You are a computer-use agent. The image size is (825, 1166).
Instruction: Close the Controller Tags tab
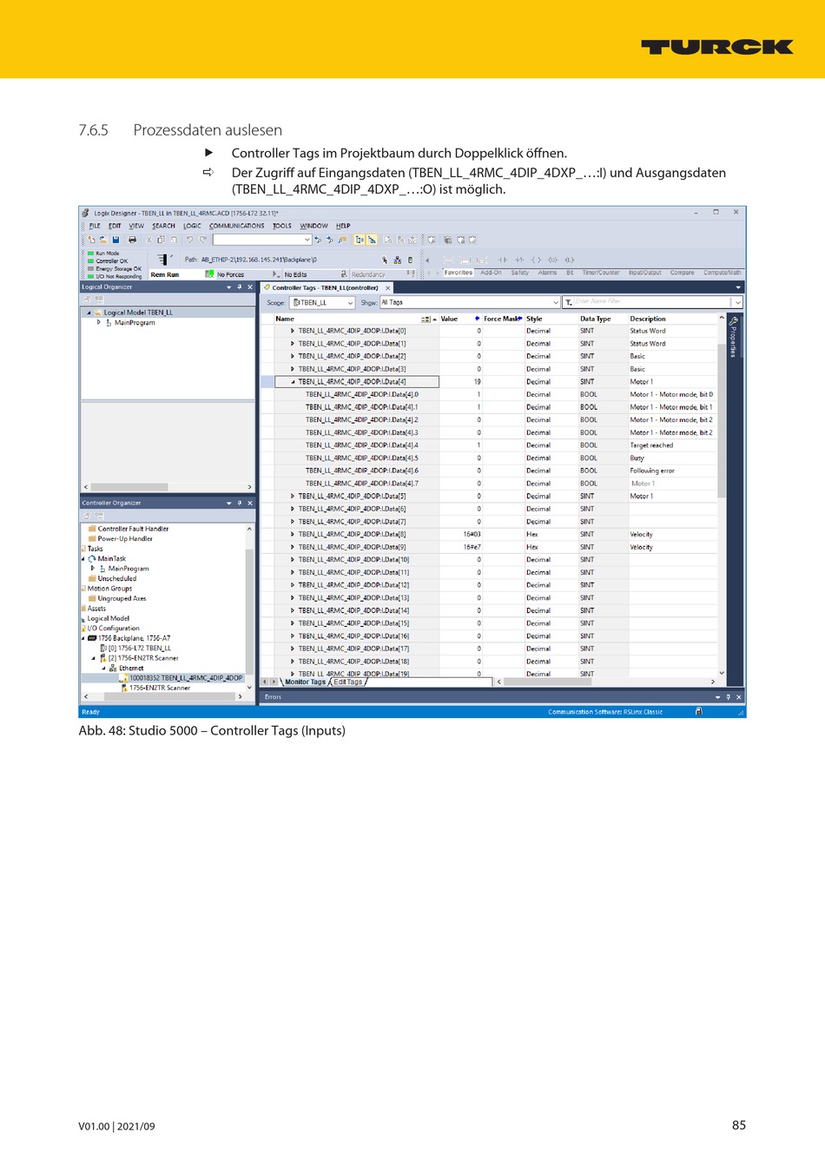pyautogui.click(x=388, y=288)
